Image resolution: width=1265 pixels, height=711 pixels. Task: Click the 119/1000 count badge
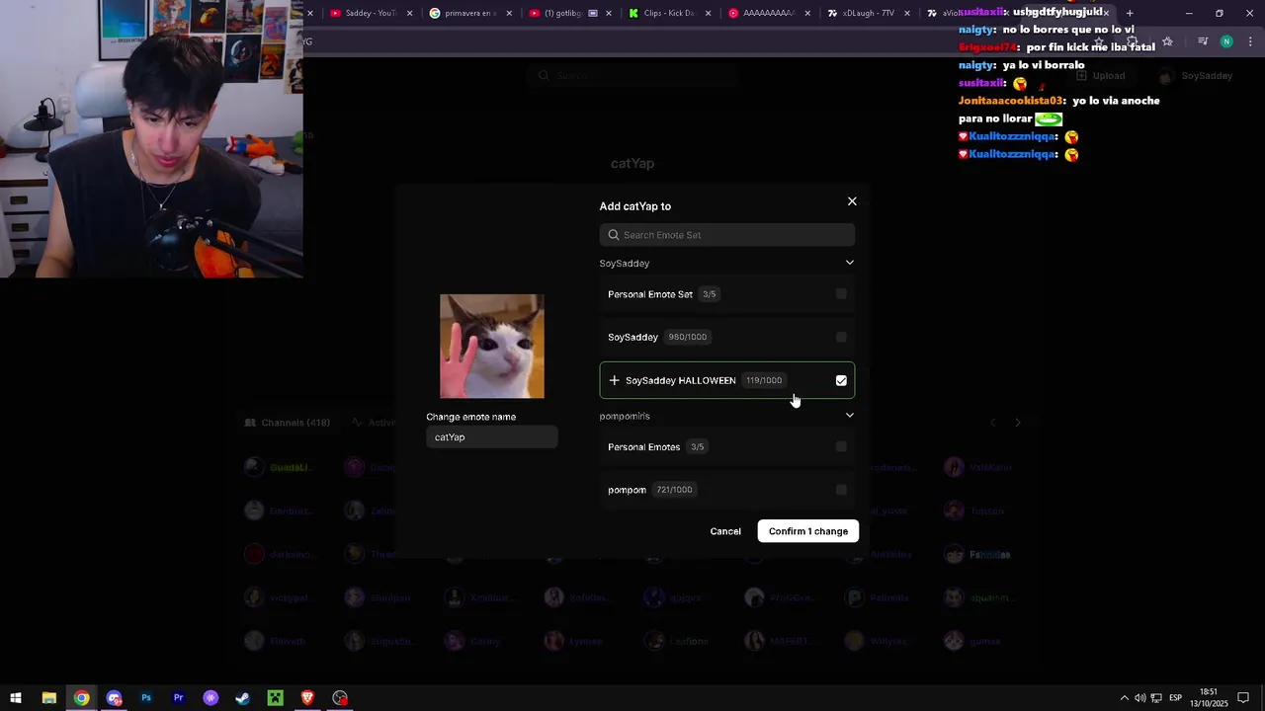coord(764,380)
